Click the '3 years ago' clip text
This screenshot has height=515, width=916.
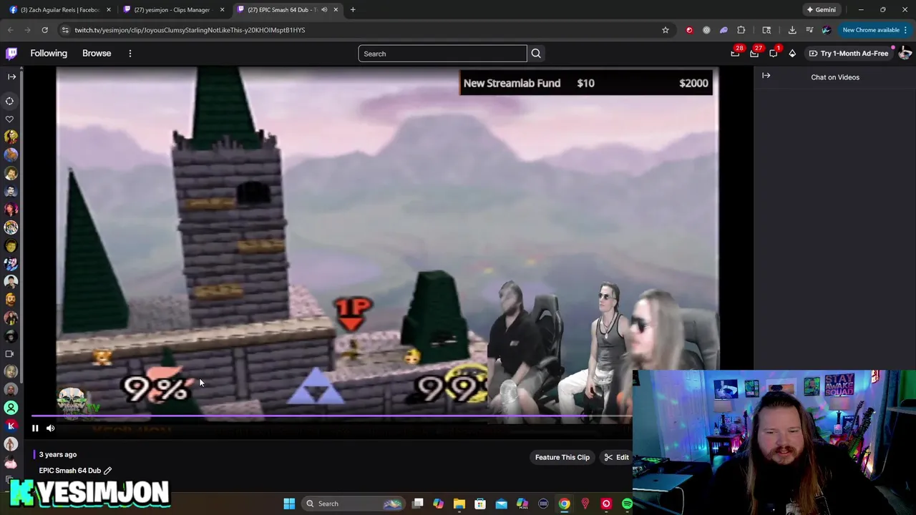pos(58,455)
